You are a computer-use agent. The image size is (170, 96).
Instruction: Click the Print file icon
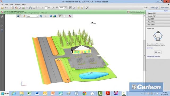31,8
